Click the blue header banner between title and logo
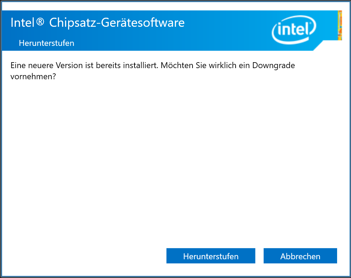Image resolution: width=351 pixels, height=278 pixels. tap(226, 30)
